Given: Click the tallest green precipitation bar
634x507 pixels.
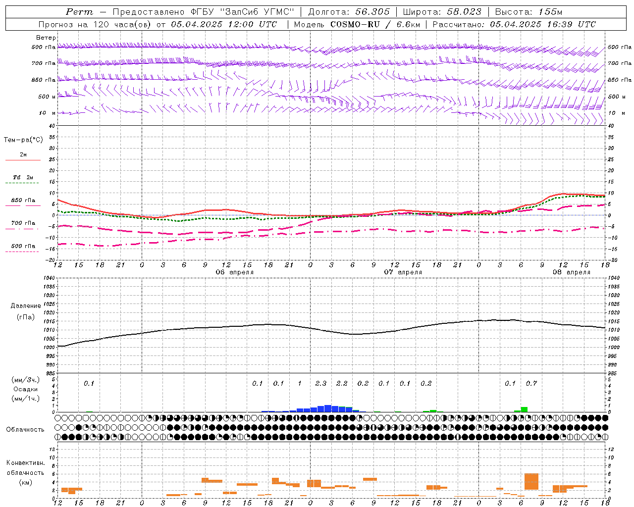Looking at the screenshot, I should (x=524, y=409).
